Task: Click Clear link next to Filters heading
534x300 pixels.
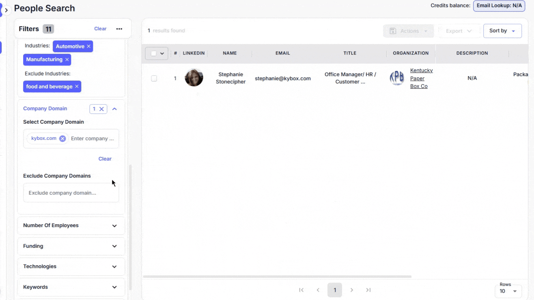Action: [100, 29]
